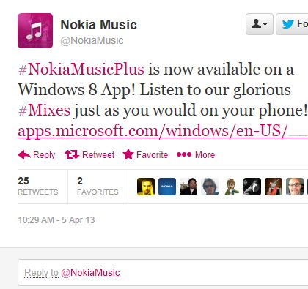Screen dimensions: 308x289
Task: Click the Nokia Music profile avatar
Action: (35, 31)
